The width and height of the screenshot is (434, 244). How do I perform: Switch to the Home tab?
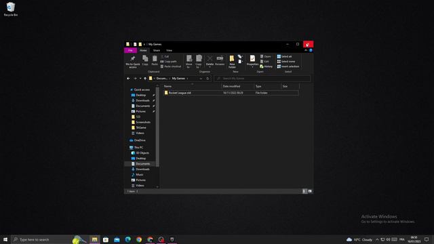pyautogui.click(x=143, y=50)
